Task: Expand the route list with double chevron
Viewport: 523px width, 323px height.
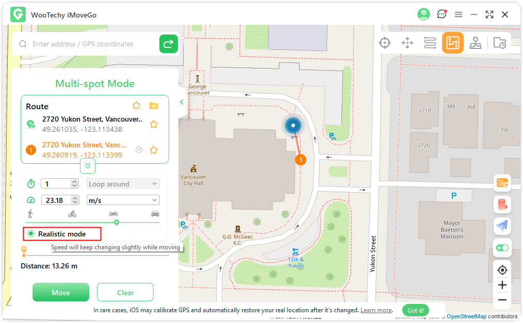Action: pyautogui.click(x=88, y=165)
